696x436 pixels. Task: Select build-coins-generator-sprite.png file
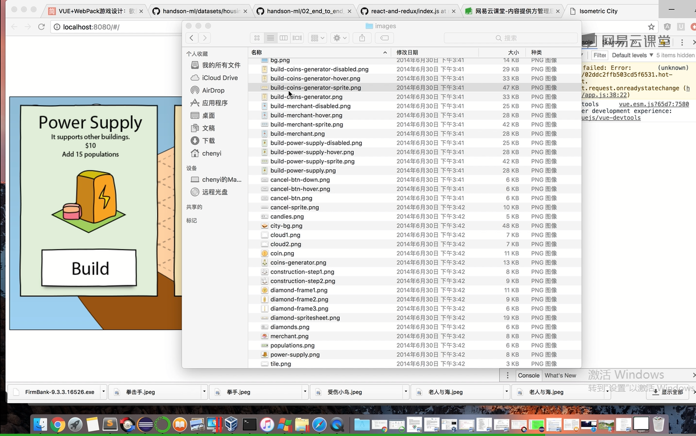(415, 87)
